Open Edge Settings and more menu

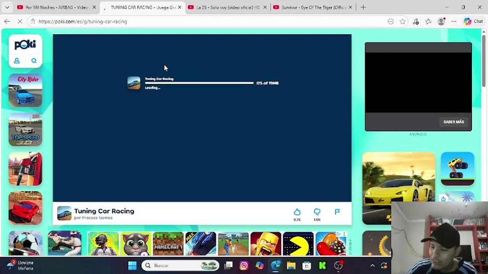point(454,22)
